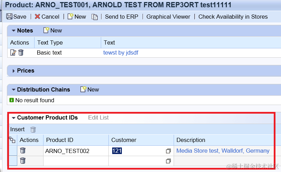Click New icon in the Notes header

46,30
